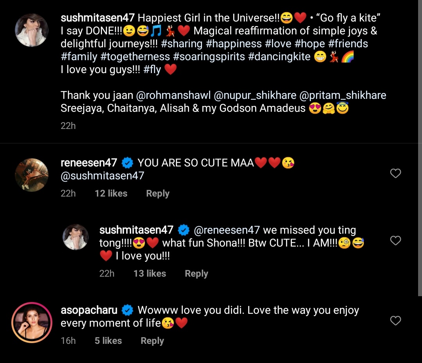This screenshot has height=363, width=422.
Task: Reply to reneesen47's comment
Action: [157, 193]
